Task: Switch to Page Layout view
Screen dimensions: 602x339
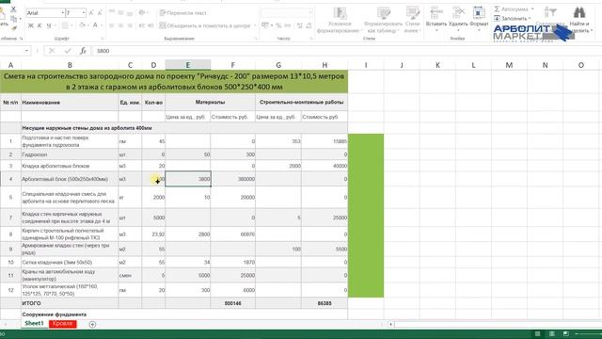Action: coord(552,333)
